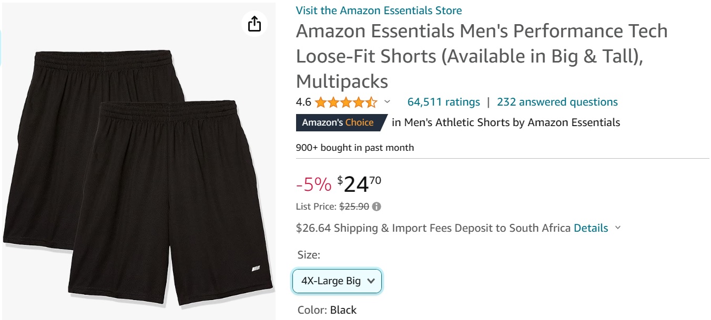This screenshot has height=320, width=711.
Task: Click the orange star rating icons
Action: click(346, 102)
